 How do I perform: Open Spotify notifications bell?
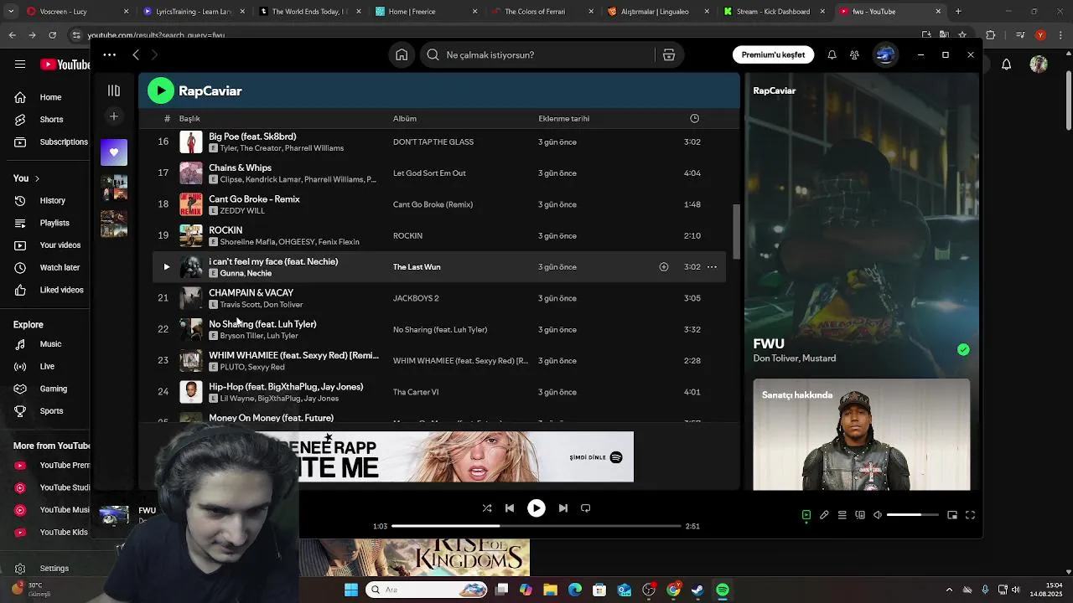832,54
